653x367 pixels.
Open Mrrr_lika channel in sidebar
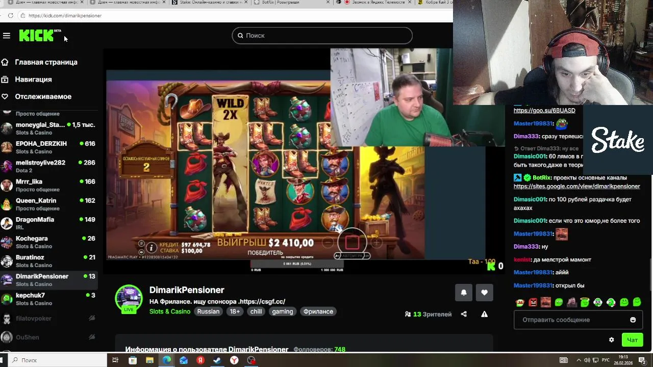click(48, 185)
